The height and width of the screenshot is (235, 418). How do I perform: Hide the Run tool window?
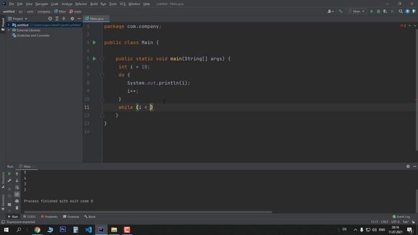click(415, 166)
